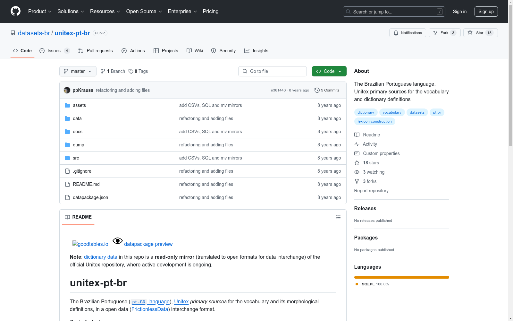
Task: Fork the repository with Fork button
Action: coord(444,33)
